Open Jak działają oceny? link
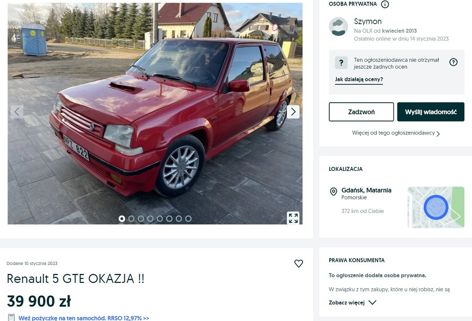The width and height of the screenshot is (472, 321). coord(359,80)
